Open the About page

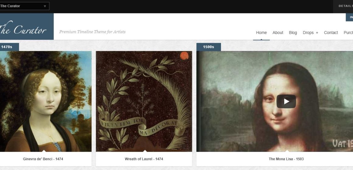point(278,32)
